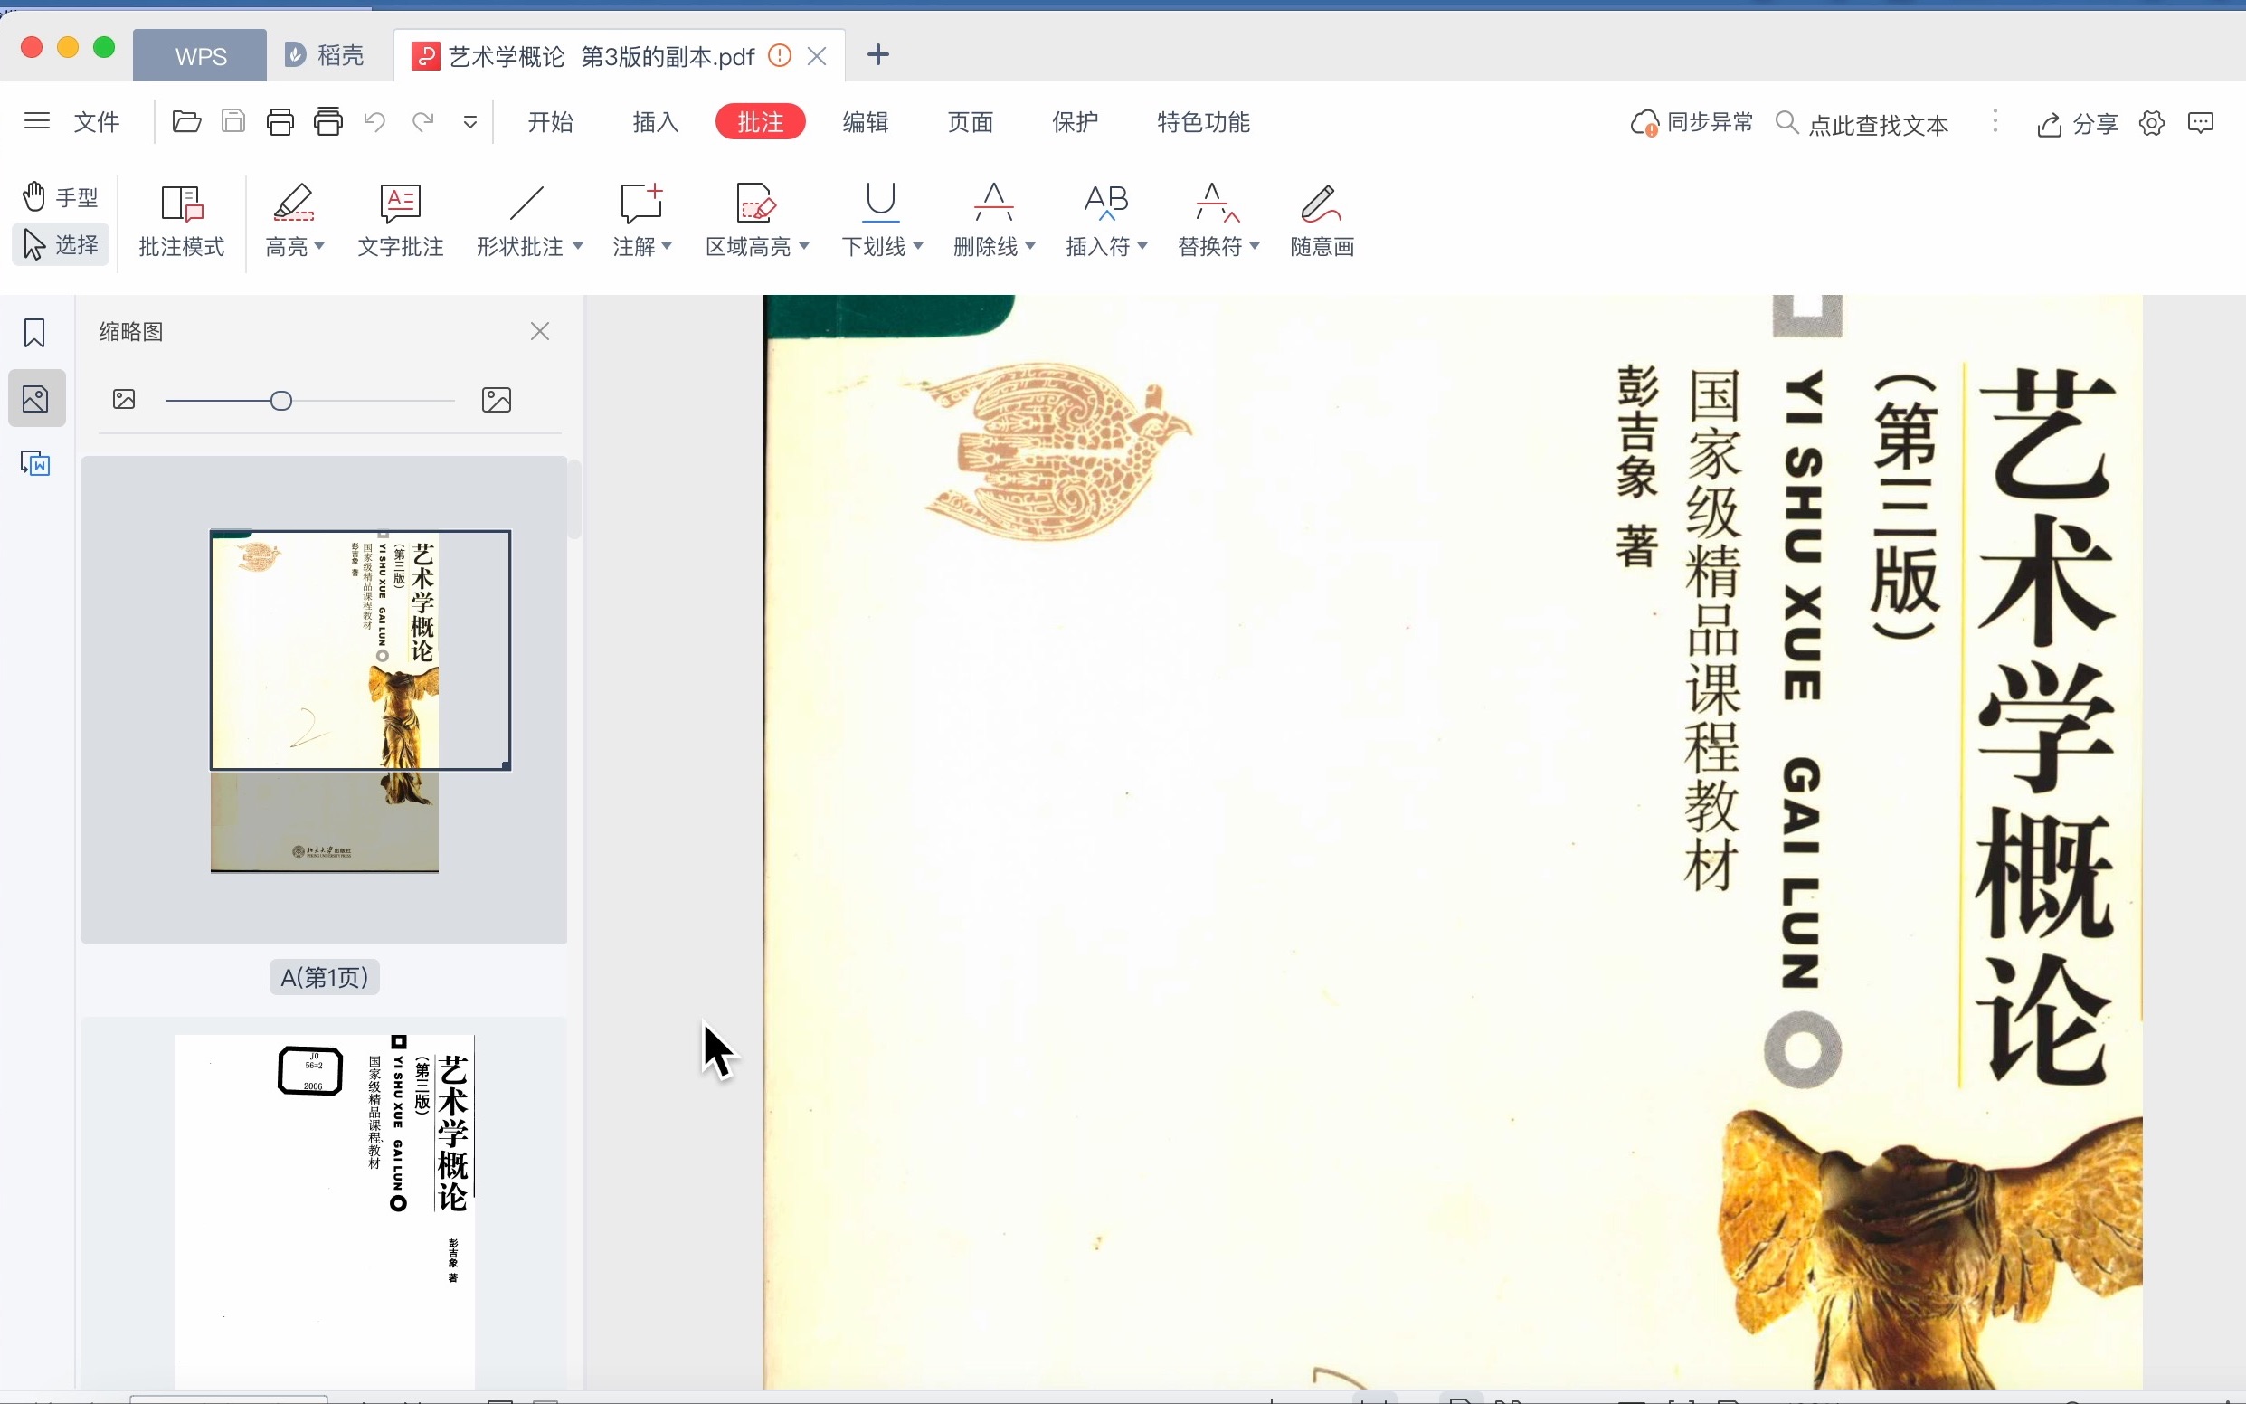Click the second printer preview icon
Image resolution: width=2246 pixels, height=1404 pixels.
(x=328, y=121)
